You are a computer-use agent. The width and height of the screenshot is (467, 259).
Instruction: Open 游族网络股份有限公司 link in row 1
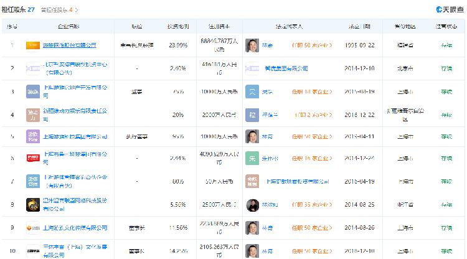point(69,45)
